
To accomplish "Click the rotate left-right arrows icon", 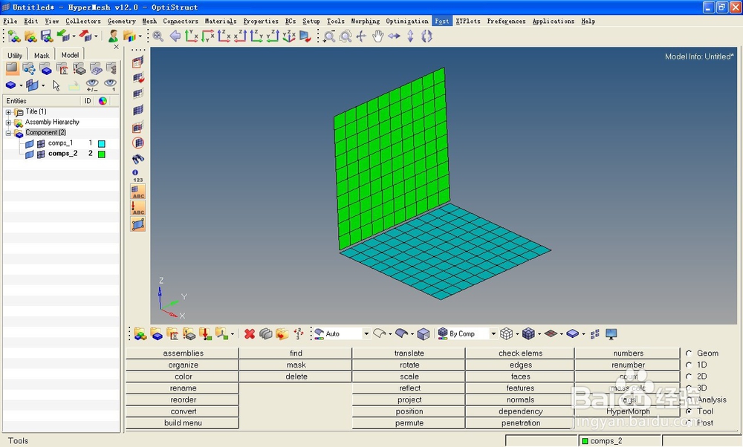I will 394,36.
